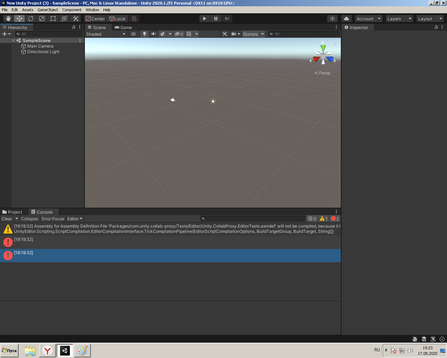
Task: Open Console Editor dropdown
Action: pos(75,219)
